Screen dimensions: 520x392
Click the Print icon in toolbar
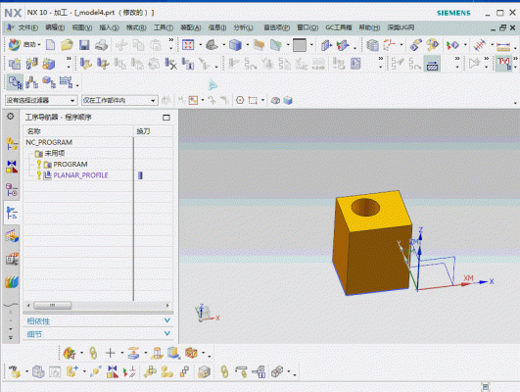pos(101,45)
